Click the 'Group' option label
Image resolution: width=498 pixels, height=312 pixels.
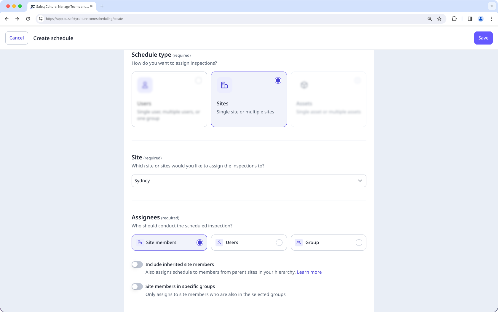tap(312, 243)
